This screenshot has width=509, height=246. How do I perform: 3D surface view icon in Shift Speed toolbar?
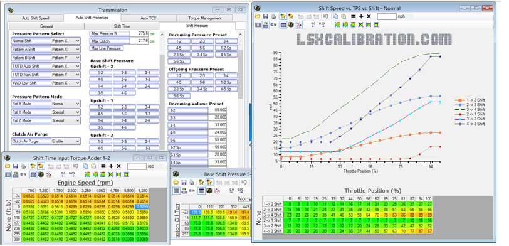[291, 24]
